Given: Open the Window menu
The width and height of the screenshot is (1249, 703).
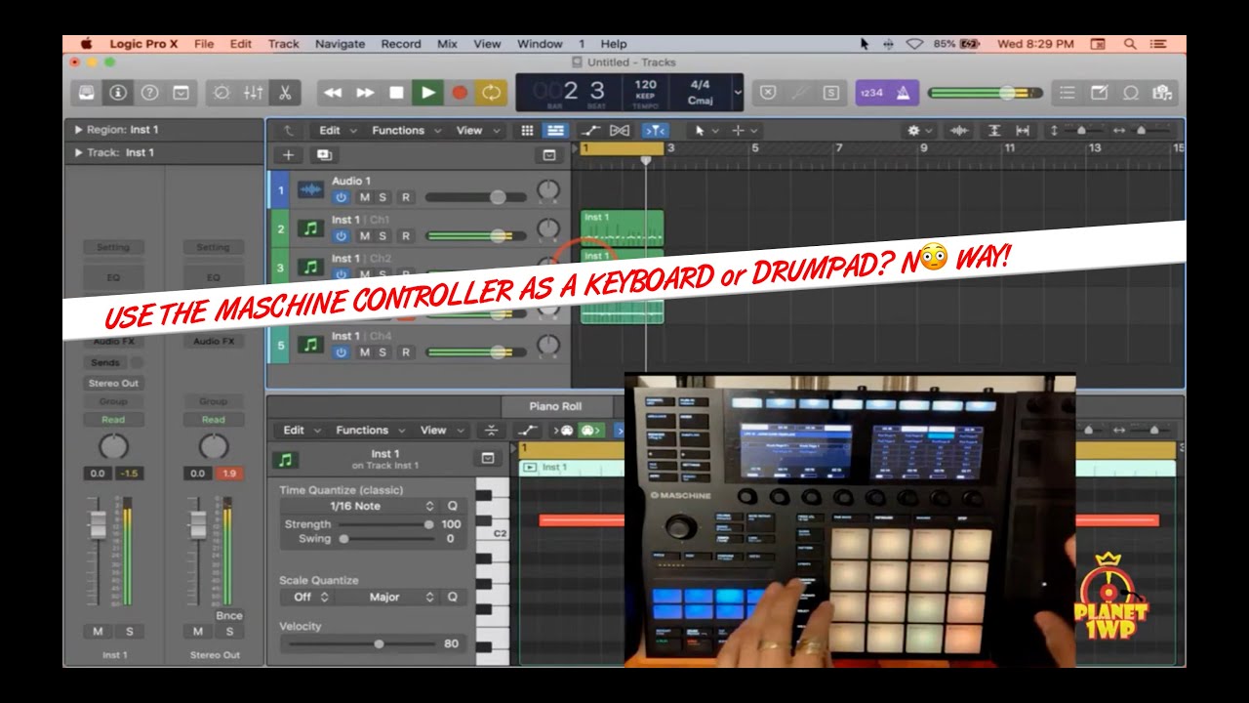Looking at the screenshot, I should tap(540, 44).
